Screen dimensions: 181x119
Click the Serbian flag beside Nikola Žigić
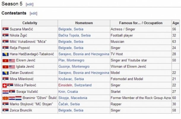[x=5, y=35]
